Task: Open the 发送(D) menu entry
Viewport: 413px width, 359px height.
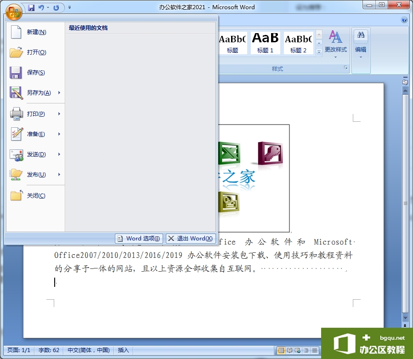Action: click(x=35, y=154)
